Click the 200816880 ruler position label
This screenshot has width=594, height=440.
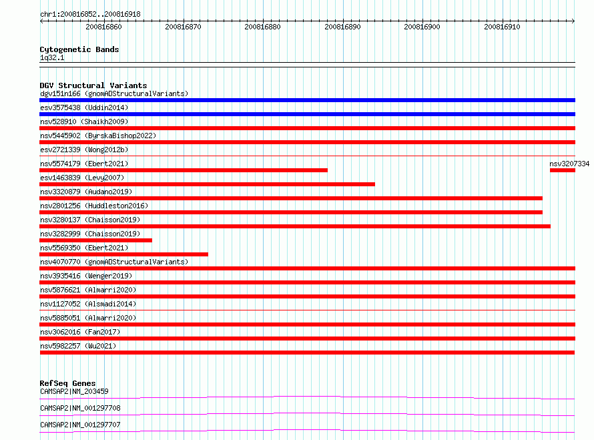(x=262, y=27)
